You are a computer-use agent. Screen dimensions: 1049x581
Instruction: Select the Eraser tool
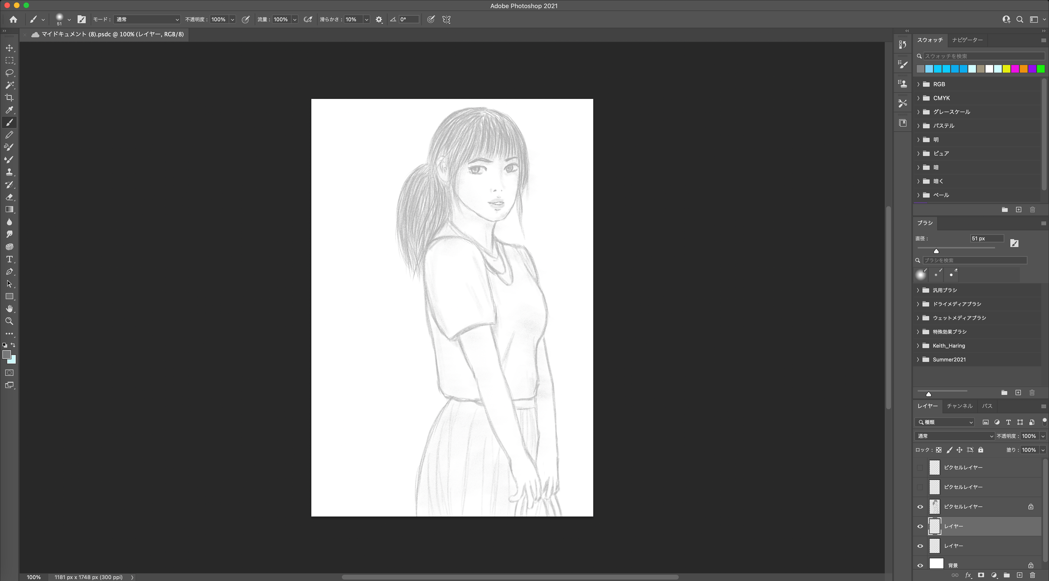point(9,197)
